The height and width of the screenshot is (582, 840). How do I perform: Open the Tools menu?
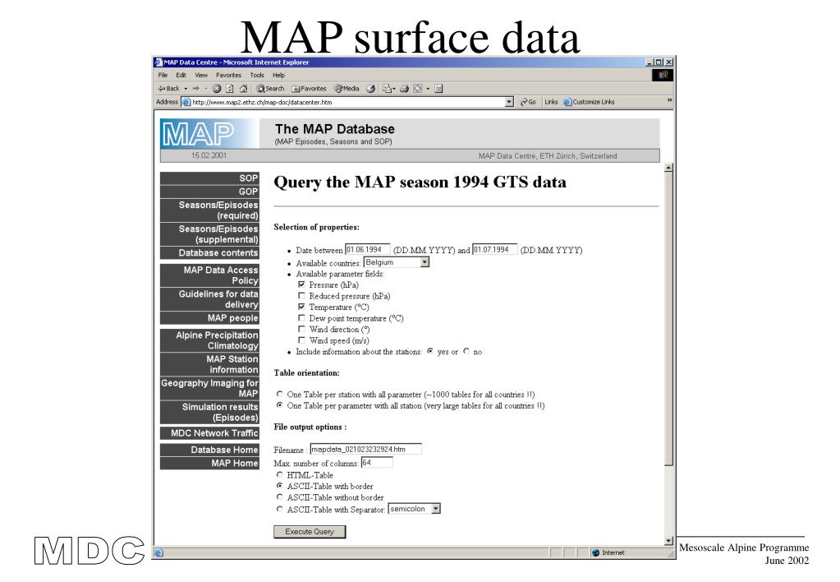[x=257, y=75]
